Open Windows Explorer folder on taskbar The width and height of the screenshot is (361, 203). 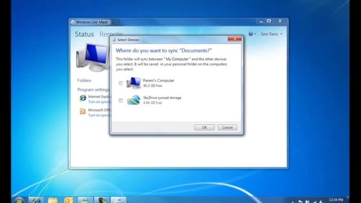pyautogui.click(x=52, y=200)
